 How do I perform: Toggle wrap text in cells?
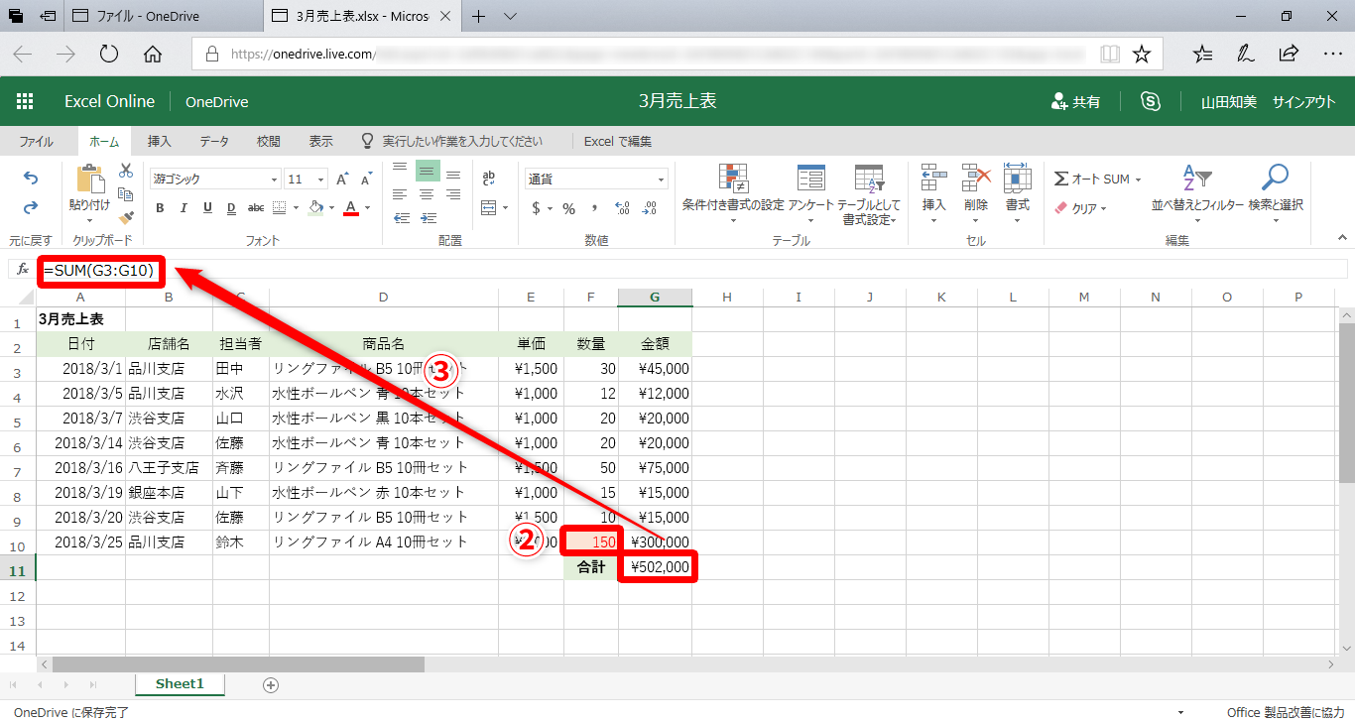click(x=489, y=179)
